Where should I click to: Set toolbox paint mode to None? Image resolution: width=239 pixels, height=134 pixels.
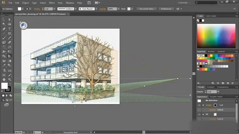(11, 96)
